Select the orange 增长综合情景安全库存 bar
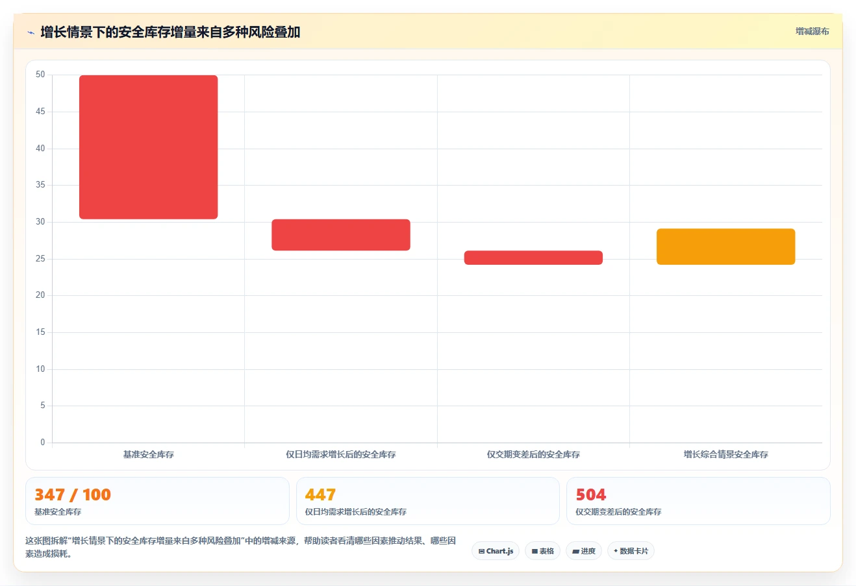This screenshot has height=586, width=856. click(x=725, y=247)
